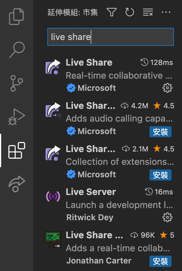182x271 pixels.
Task: Open the Source Control view
Action: pos(17,83)
